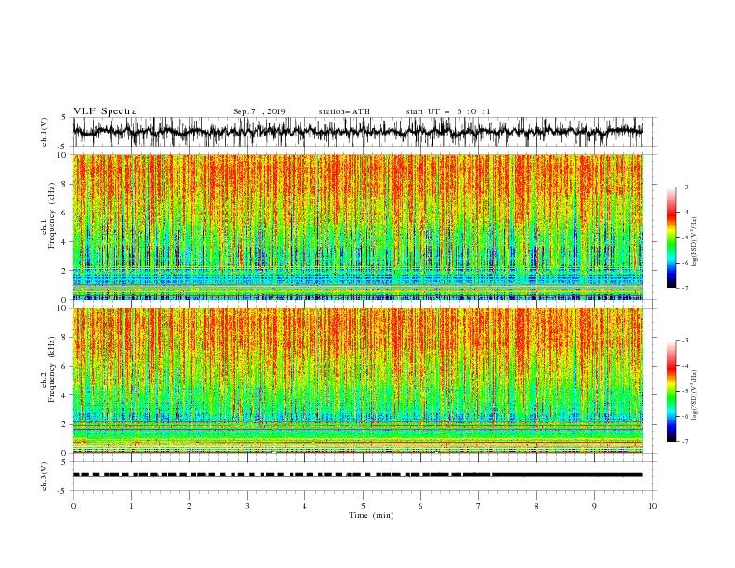Click the ch.3 dashed signal trace

pyautogui.click(x=358, y=475)
